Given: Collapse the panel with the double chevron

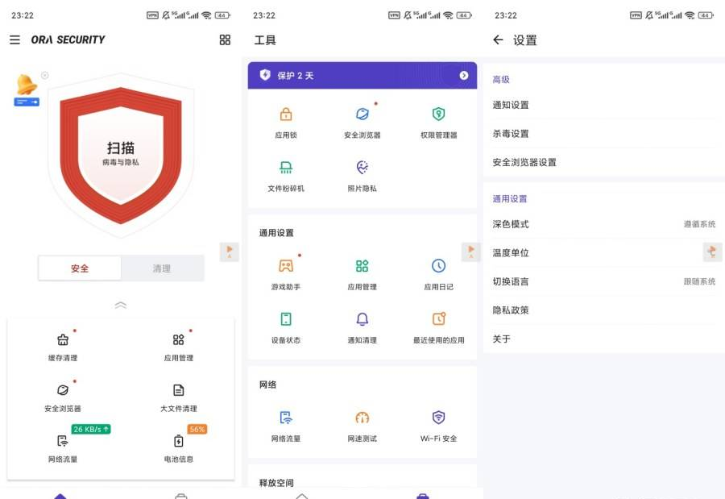Looking at the screenshot, I should click(121, 306).
